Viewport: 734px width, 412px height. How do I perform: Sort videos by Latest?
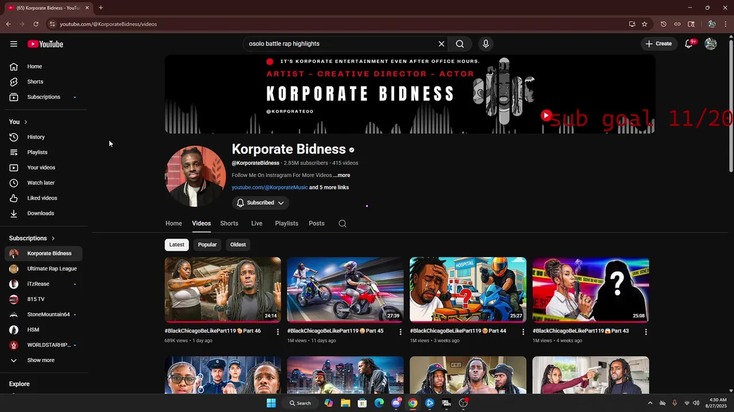177,245
